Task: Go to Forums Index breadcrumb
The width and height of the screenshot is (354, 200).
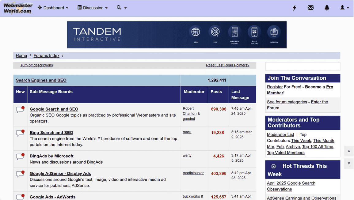Action: point(46,55)
